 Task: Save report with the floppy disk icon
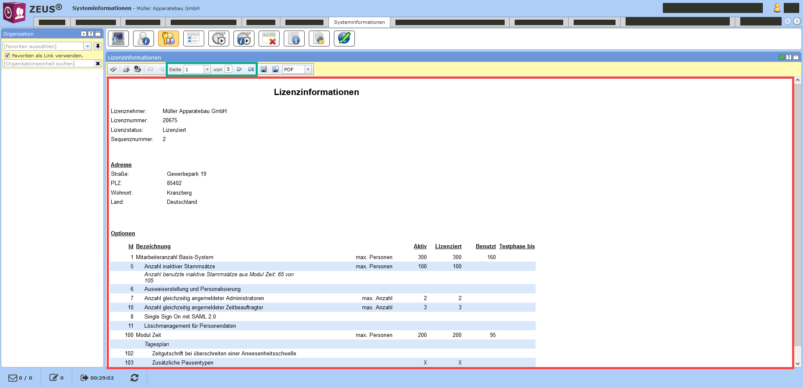(x=264, y=69)
